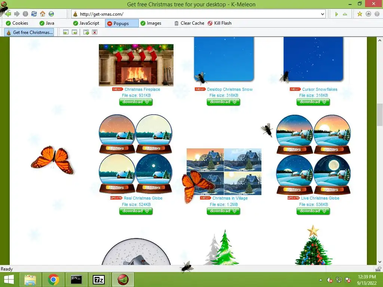Open History with the clock icon
This screenshot has height=287, width=383.
coord(368,14)
